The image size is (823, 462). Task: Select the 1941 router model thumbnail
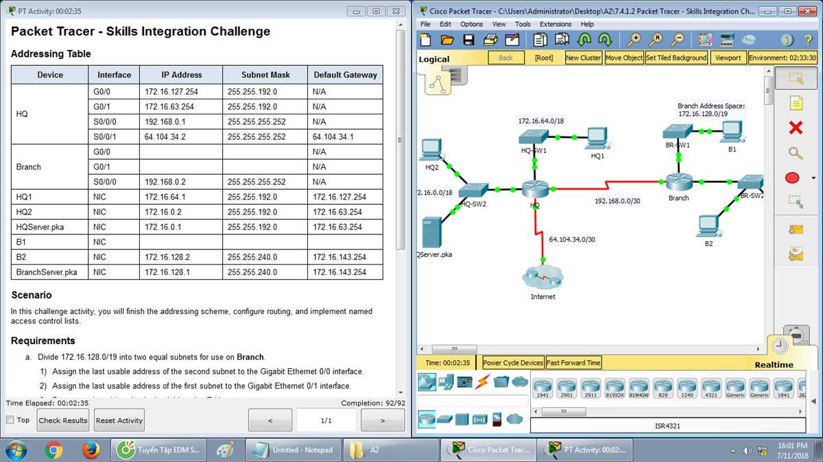(x=542, y=389)
